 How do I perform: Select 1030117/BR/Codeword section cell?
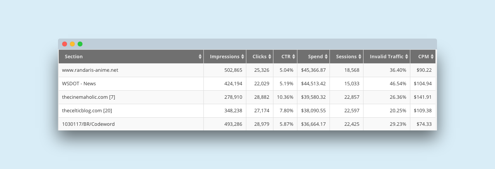click(x=131, y=124)
